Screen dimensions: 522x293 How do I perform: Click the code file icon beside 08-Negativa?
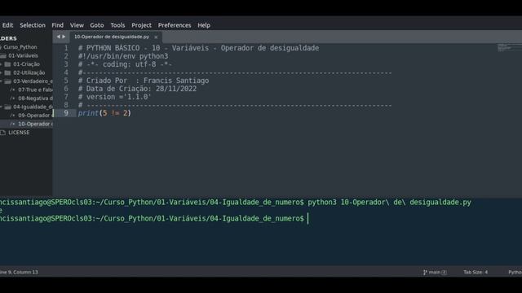coord(12,98)
